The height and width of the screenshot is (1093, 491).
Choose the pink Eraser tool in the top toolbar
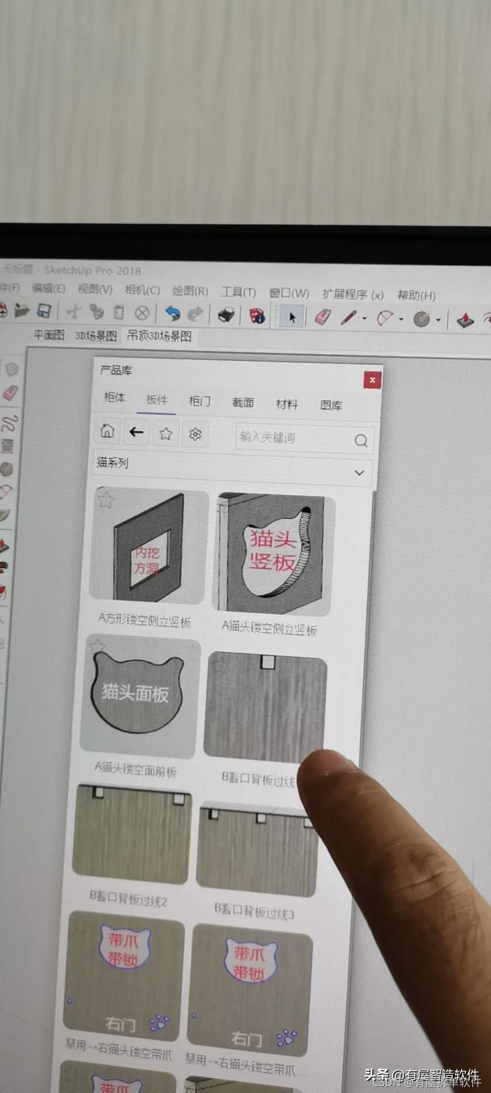point(323,317)
